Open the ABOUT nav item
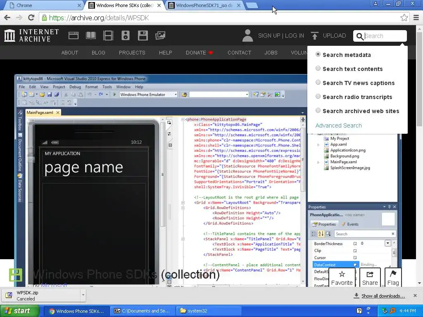The height and width of the screenshot is (317, 423). [69, 52]
